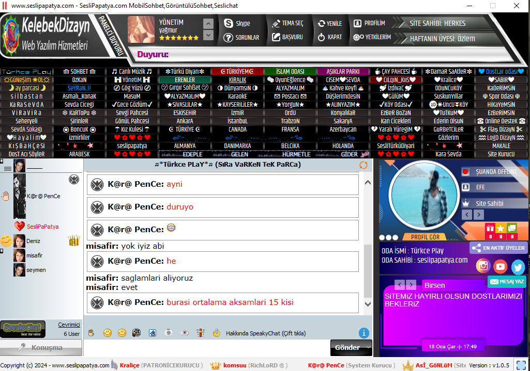The width and height of the screenshot is (530, 371).
Task: Click the fullscreen icon at bottom right
Action: click(x=521, y=365)
